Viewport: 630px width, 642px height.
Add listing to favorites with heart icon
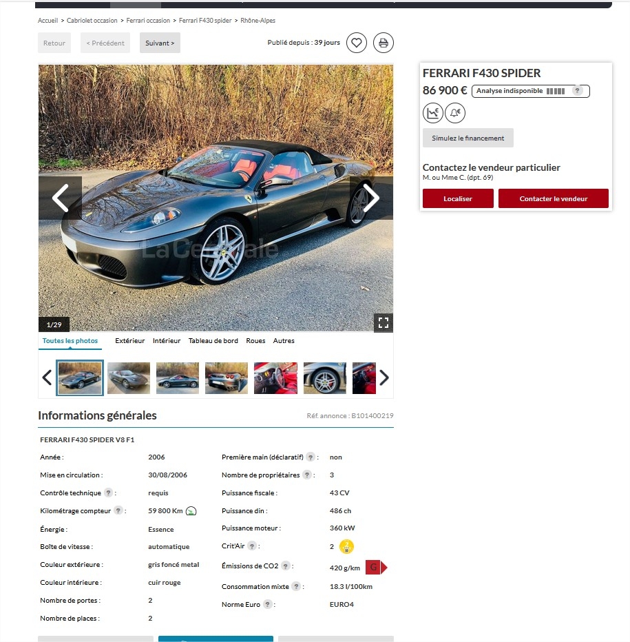point(356,43)
